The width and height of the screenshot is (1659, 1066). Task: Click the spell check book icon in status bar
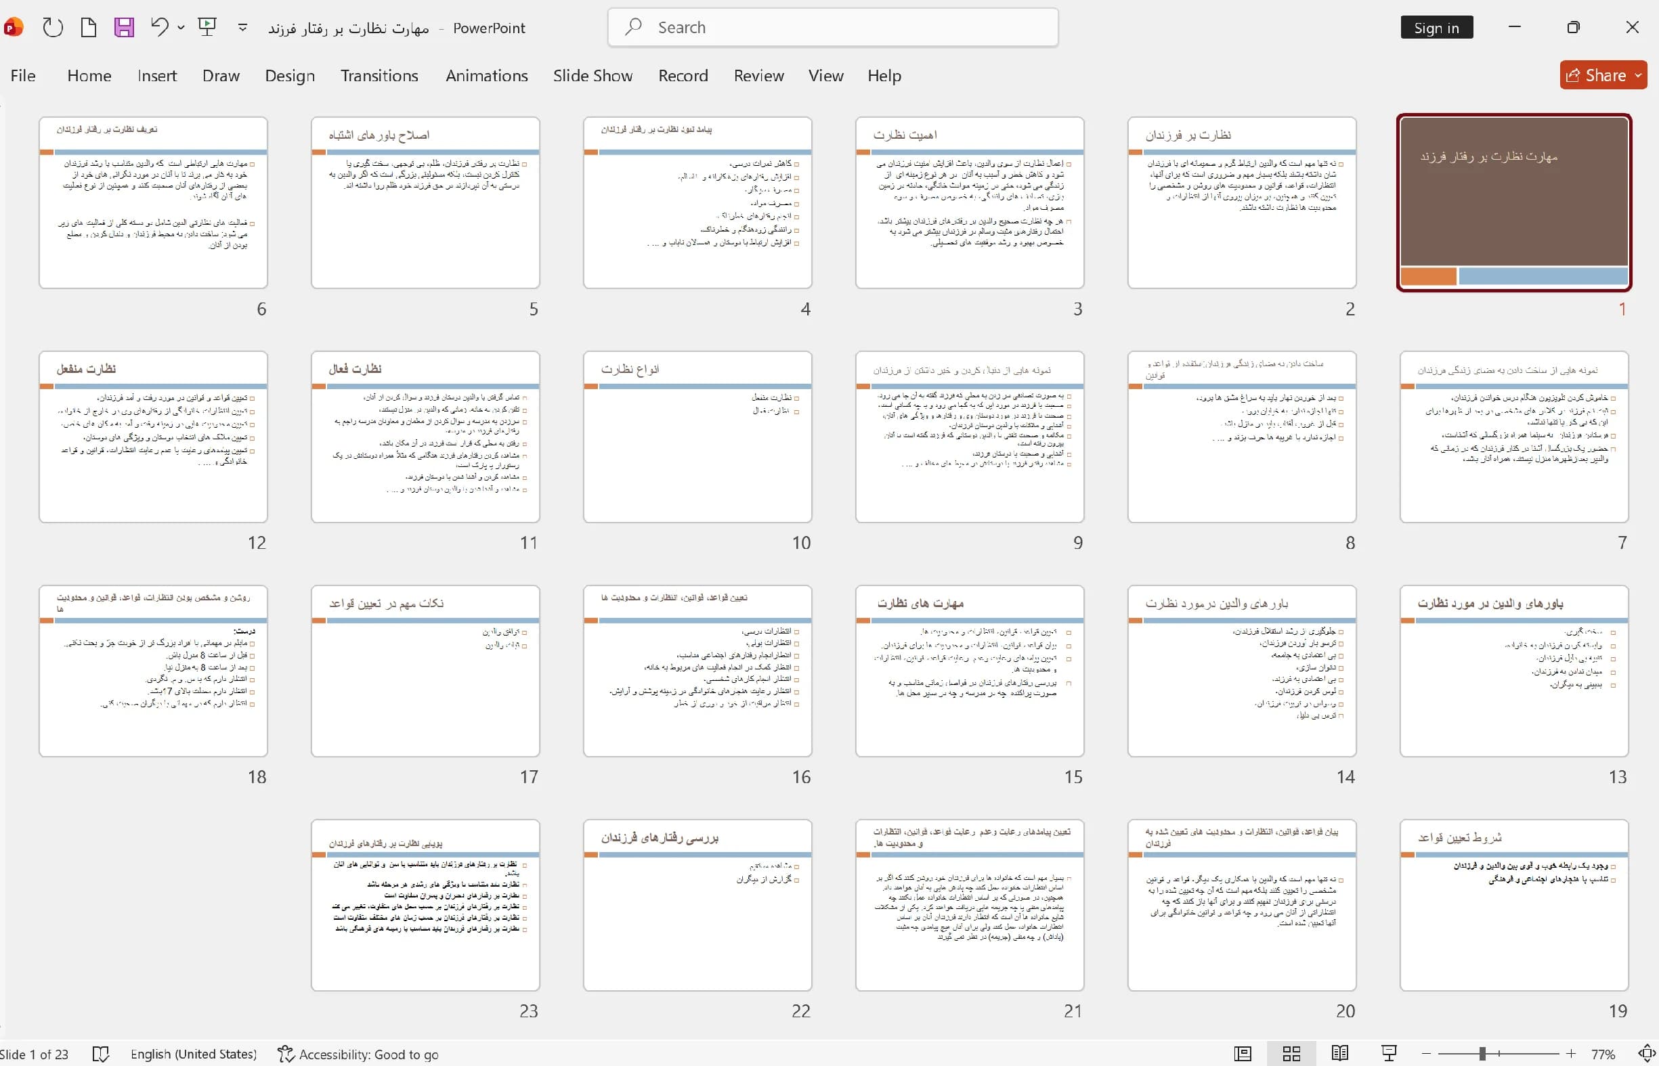101,1054
